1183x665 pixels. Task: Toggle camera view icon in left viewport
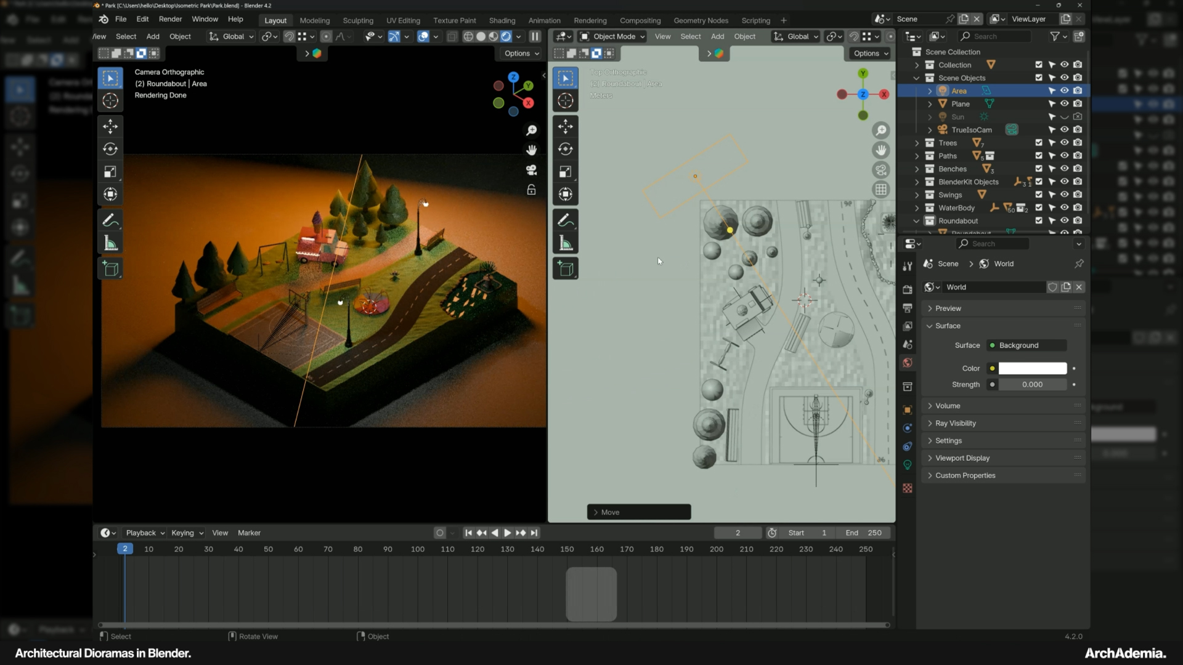(531, 170)
